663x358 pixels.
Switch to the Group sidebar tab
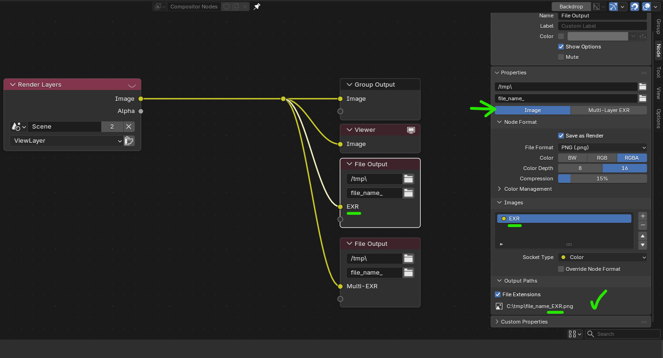[658, 27]
